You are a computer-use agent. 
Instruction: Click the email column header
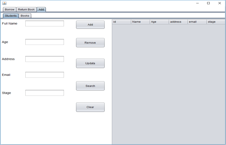click(197, 22)
